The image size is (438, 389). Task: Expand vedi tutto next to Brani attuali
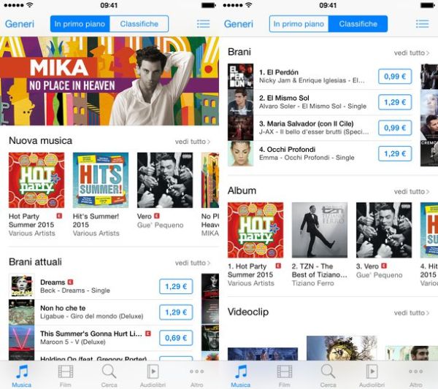tap(193, 263)
